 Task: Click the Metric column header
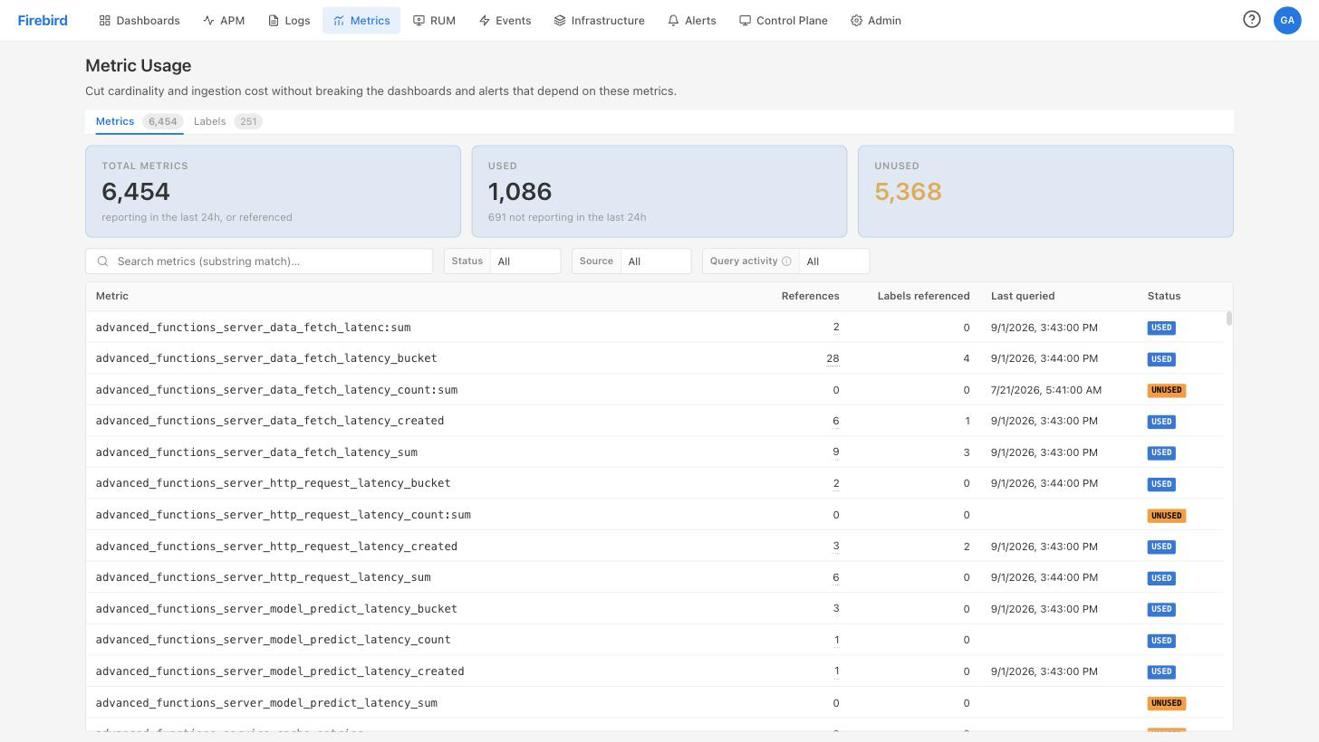coord(112,296)
